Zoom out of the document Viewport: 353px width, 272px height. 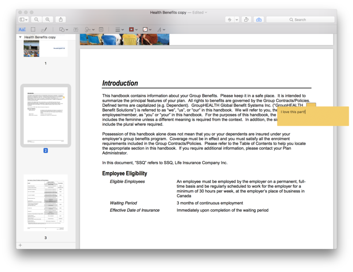point(37,19)
